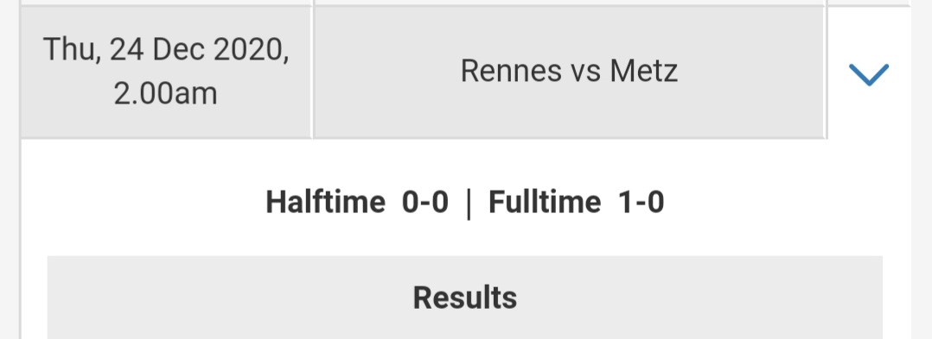The image size is (932, 339).
Task: Click the vs text between team names
Action: pyautogui.click(x=585, y=72)
